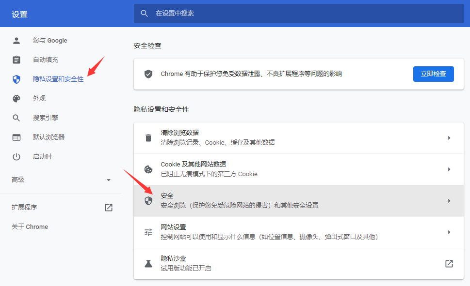Click the trash icon for 清除浏览数据
470x286 pixels.
coord(148,137)
